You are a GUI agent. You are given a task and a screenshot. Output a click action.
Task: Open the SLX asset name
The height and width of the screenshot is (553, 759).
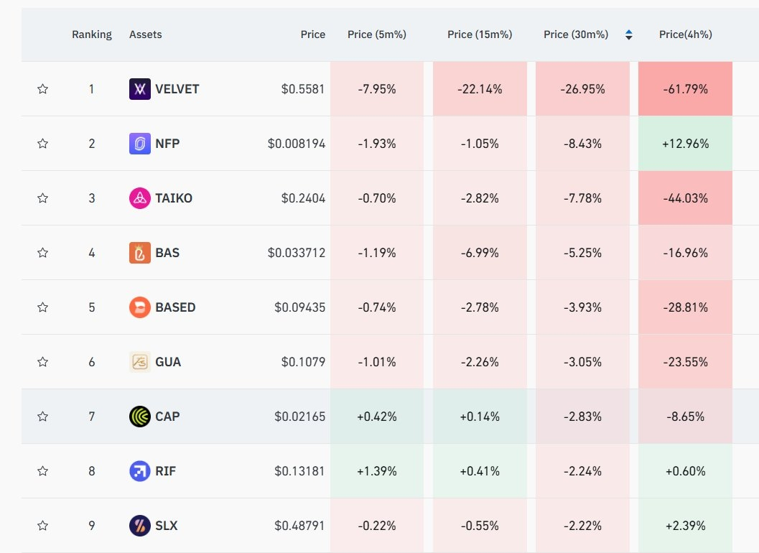167,526
